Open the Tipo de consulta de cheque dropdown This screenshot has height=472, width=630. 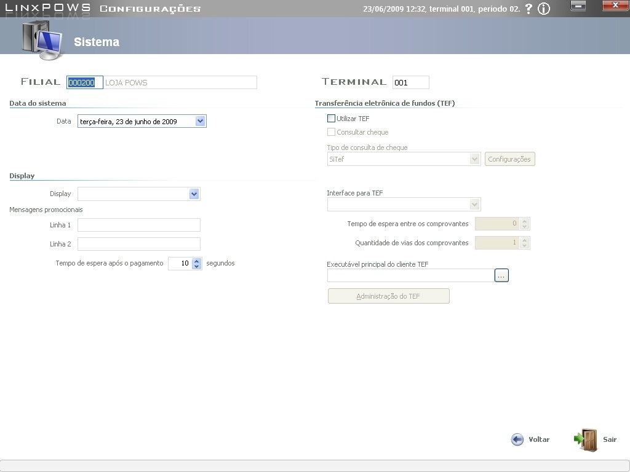coord(474,159)
